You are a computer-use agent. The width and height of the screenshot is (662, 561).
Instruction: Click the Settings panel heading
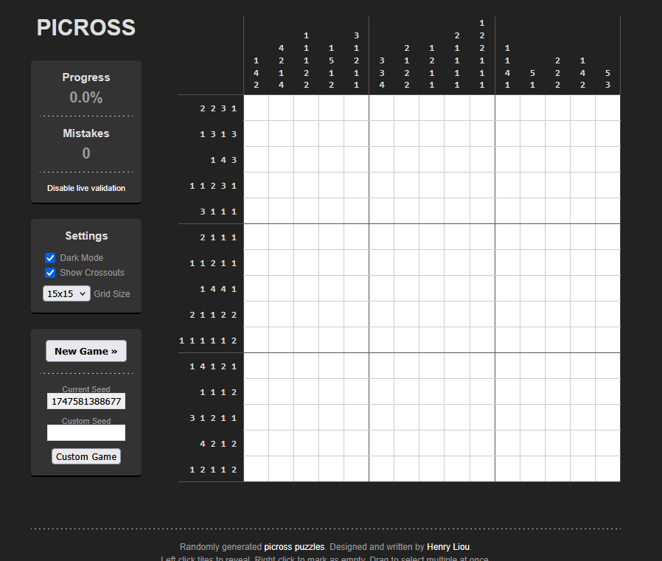(86, 236)
